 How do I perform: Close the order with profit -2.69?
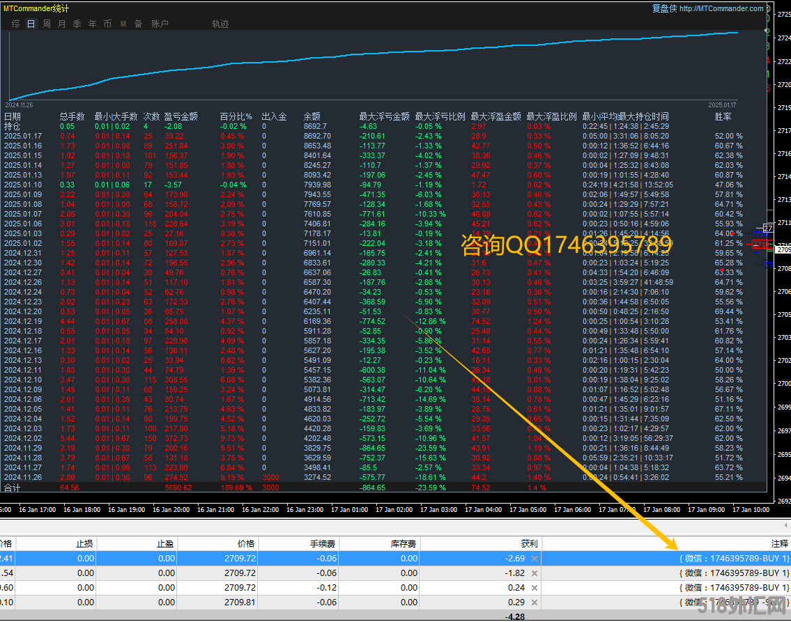tap(535, 559)
